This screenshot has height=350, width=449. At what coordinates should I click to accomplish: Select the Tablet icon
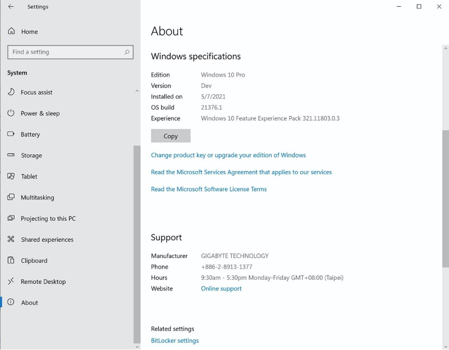click(11, 176)
